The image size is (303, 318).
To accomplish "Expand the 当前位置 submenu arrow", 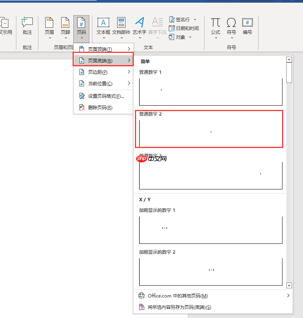I will click(x=129, y=83).
